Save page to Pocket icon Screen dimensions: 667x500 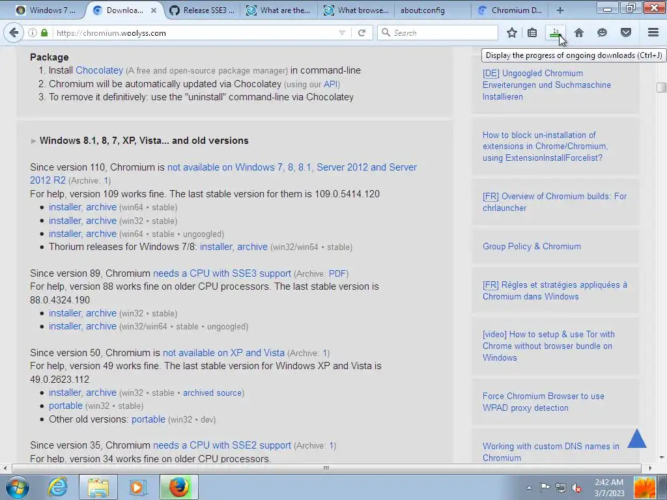pyautogui.click(x=626, y=33)
